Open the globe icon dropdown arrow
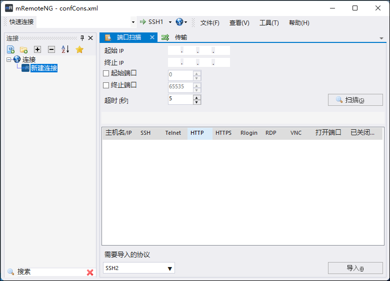 (x=185, y=22)
